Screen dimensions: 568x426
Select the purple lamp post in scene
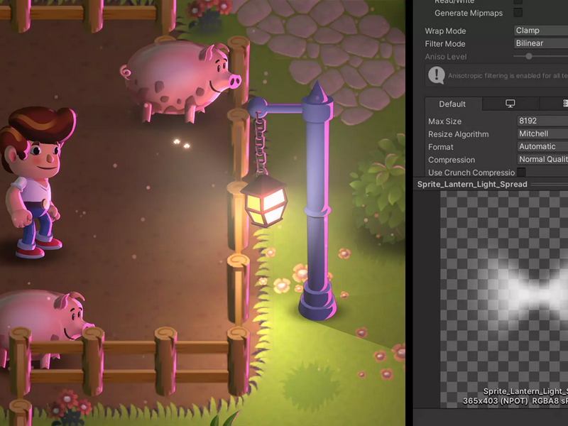point(316,203)
